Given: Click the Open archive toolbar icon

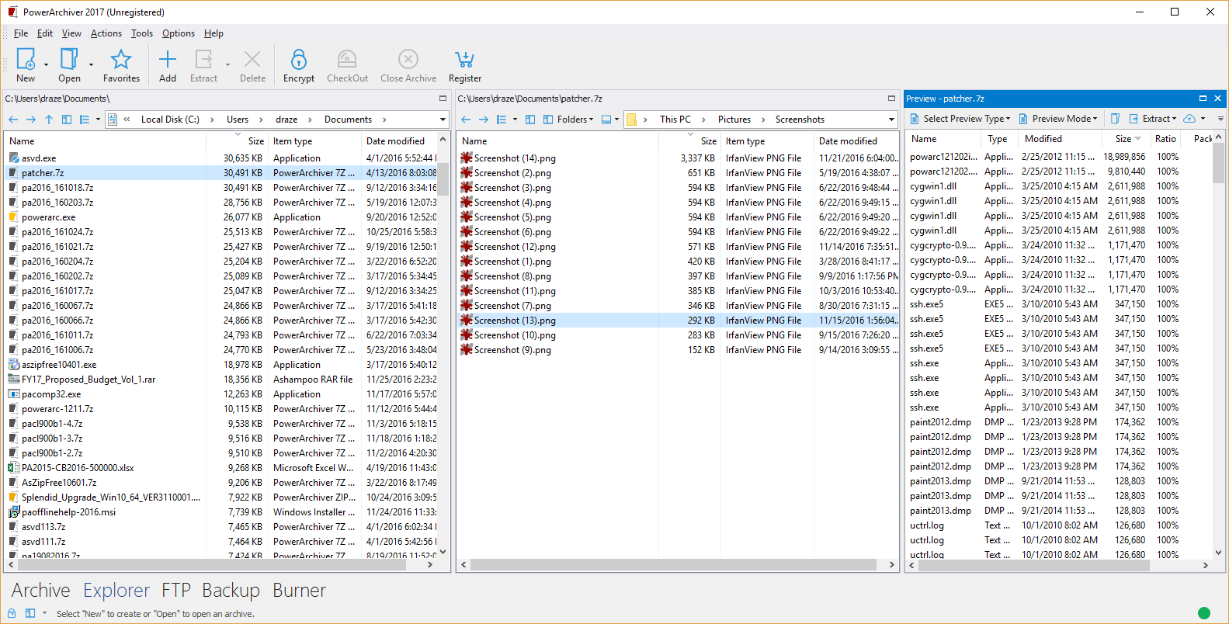Looking at the screenshot, I should [x=69, y=60].
